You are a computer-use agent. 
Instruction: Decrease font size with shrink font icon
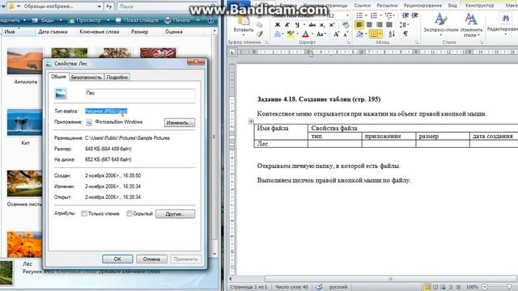point(346,34)
